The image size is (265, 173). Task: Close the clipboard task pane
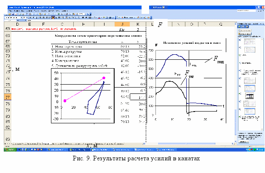point(263,24)
